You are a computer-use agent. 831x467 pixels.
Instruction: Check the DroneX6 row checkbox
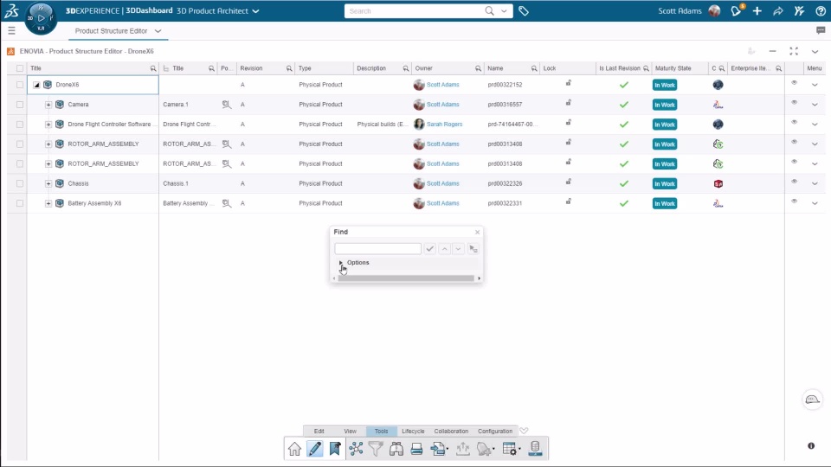(20, 85)
